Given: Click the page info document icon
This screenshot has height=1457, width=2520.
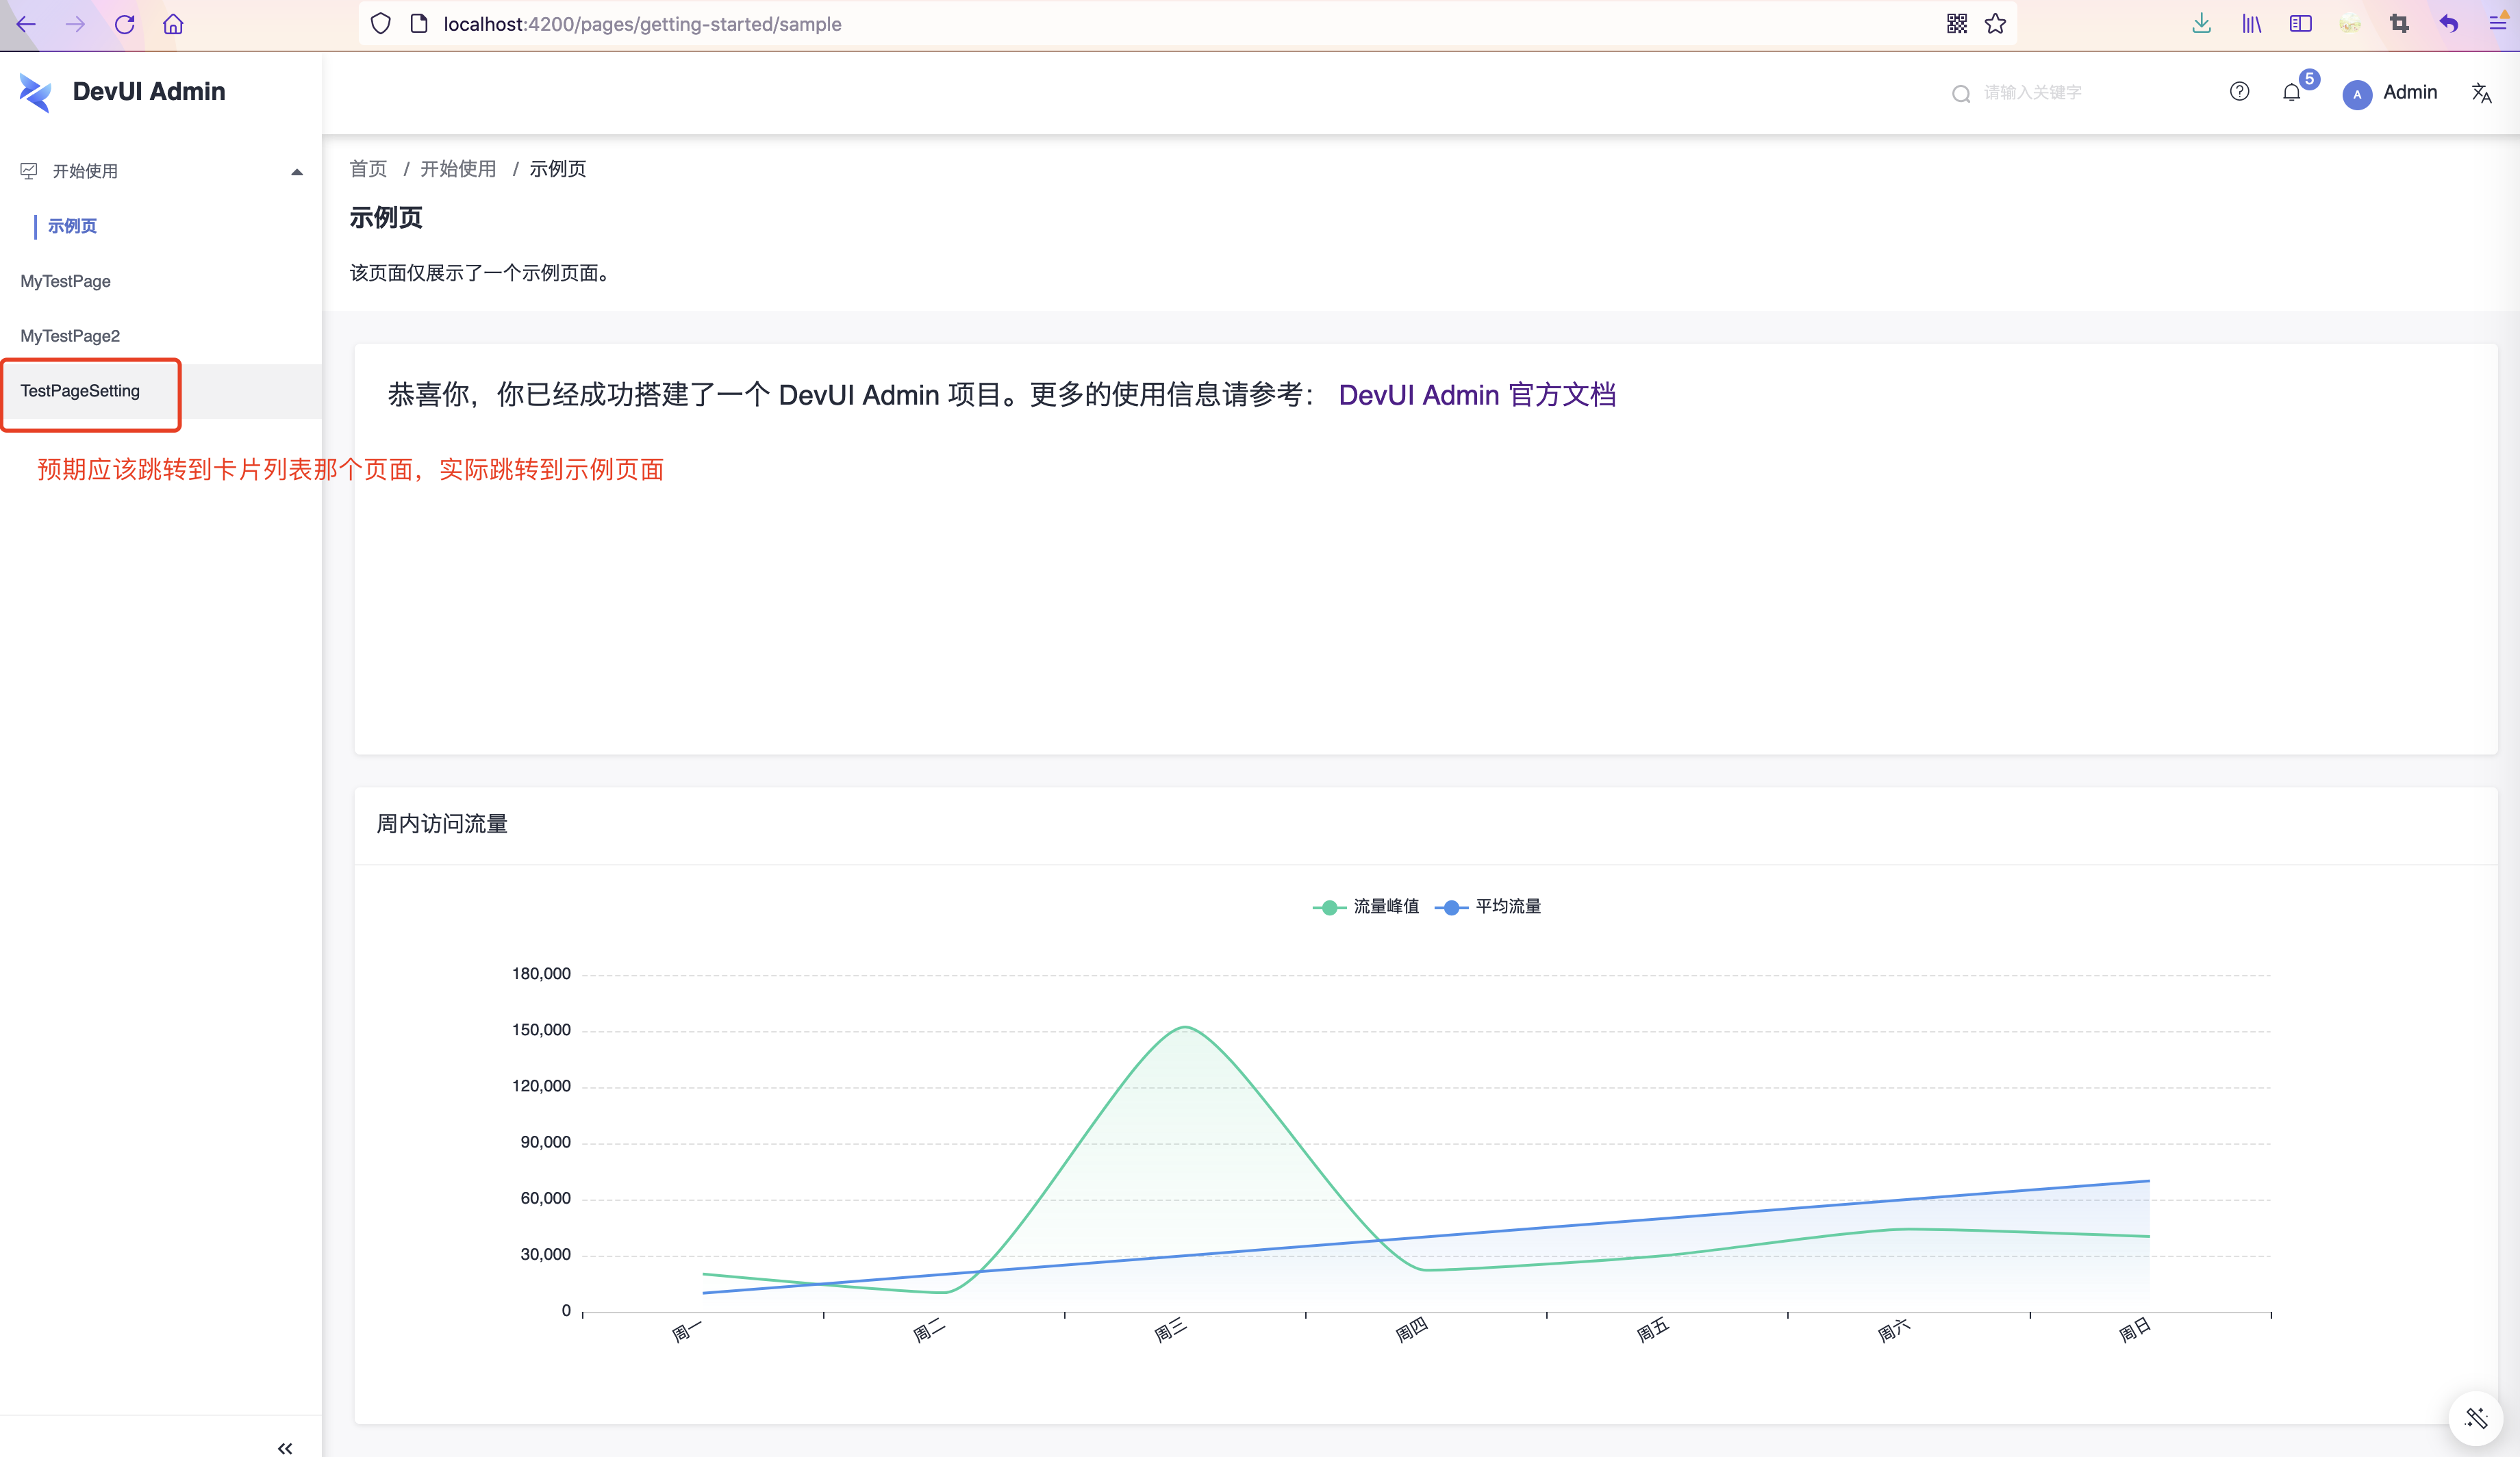Looking at the screenshot, I should point(419,24).
